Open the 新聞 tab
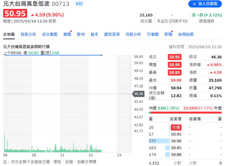 click(168, 34)
